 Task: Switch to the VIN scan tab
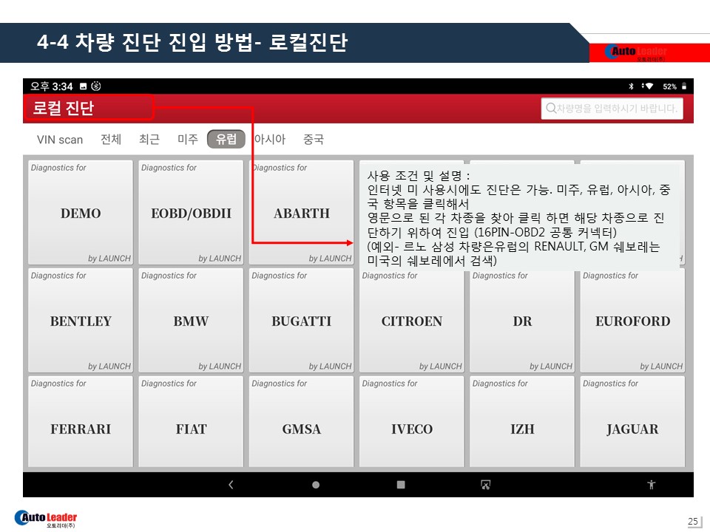coord(60,140)
